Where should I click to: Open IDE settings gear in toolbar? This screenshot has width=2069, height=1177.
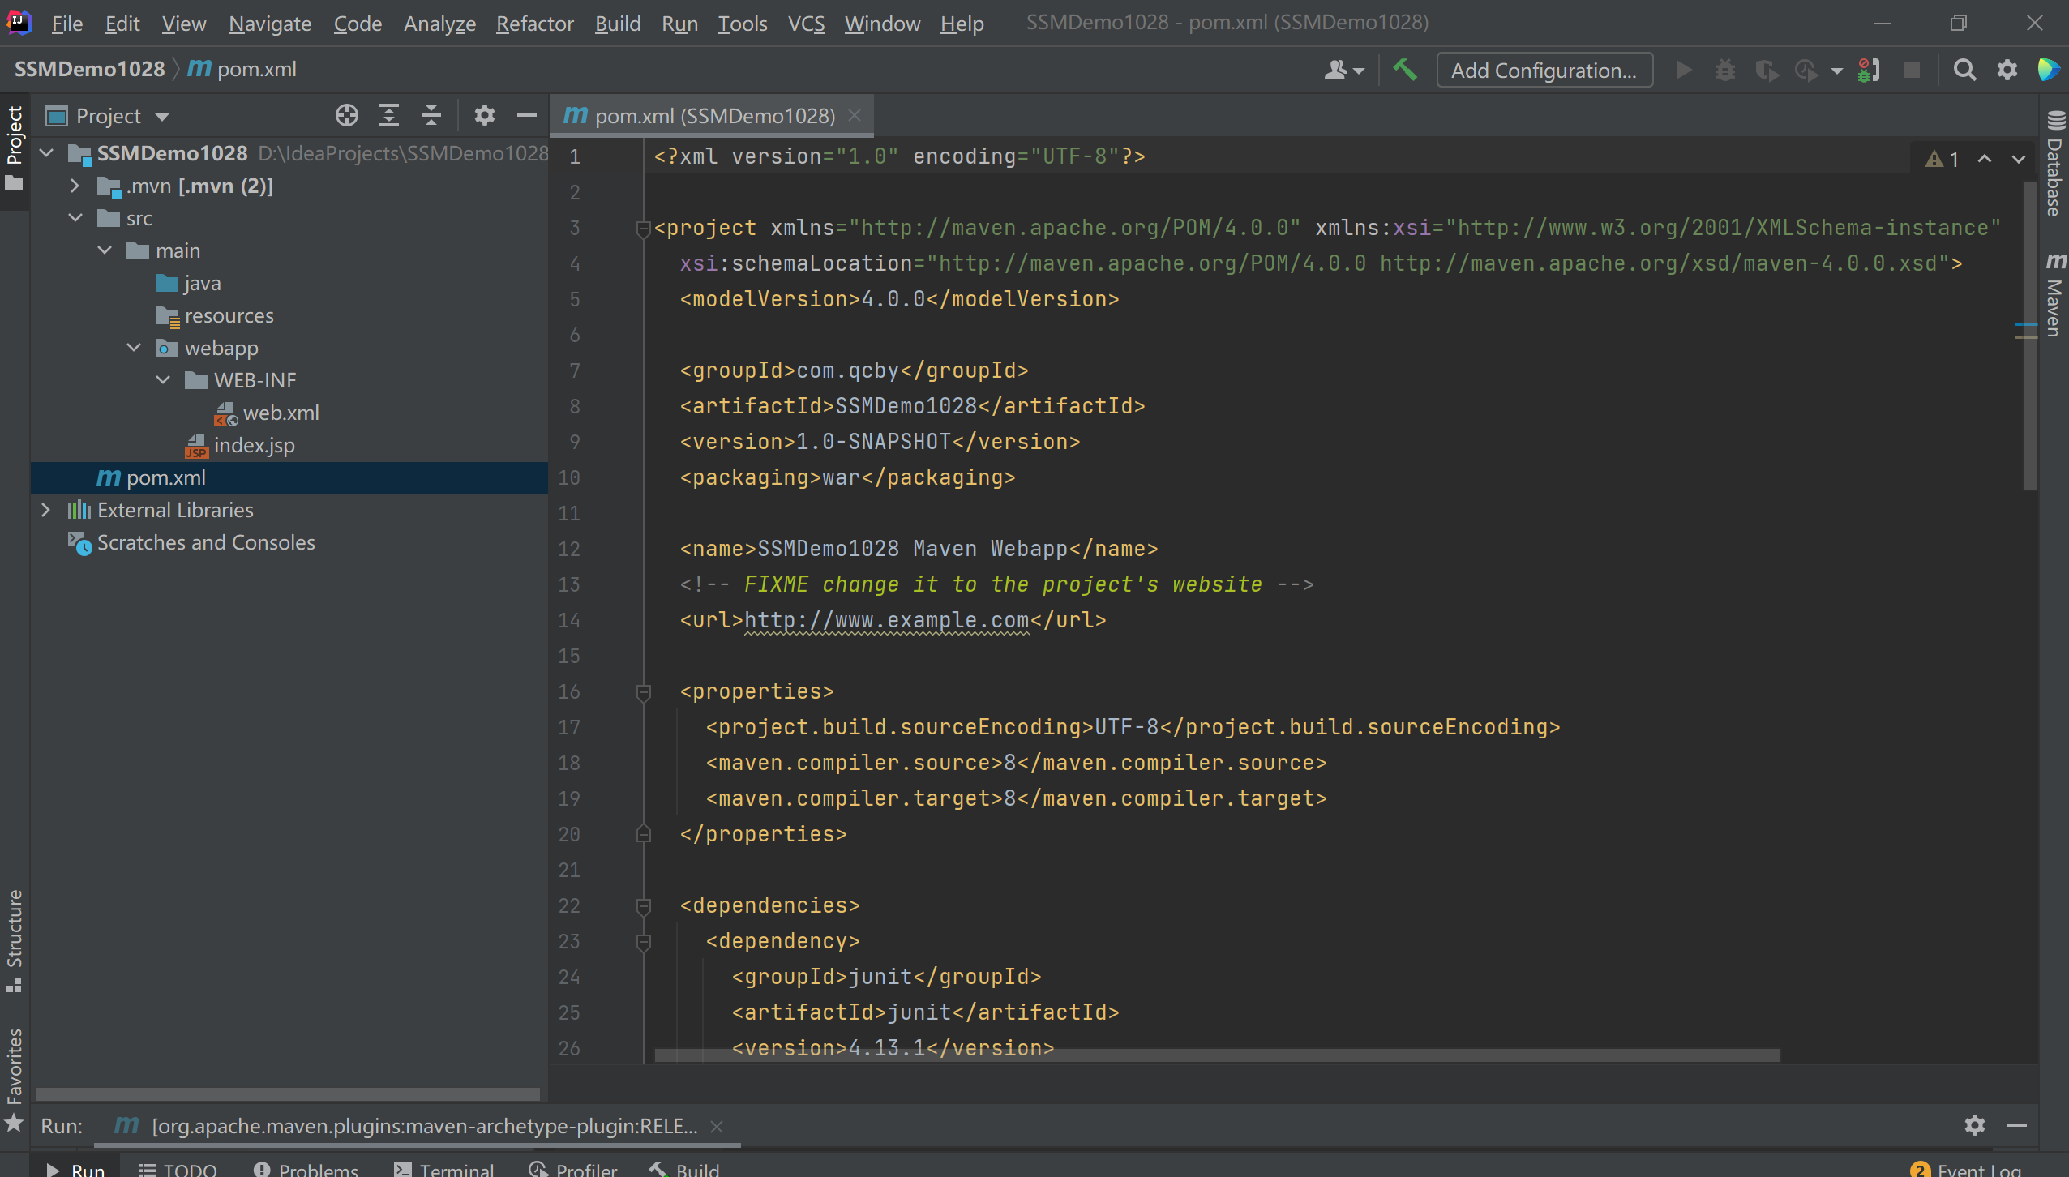(x=2007, y=71)
